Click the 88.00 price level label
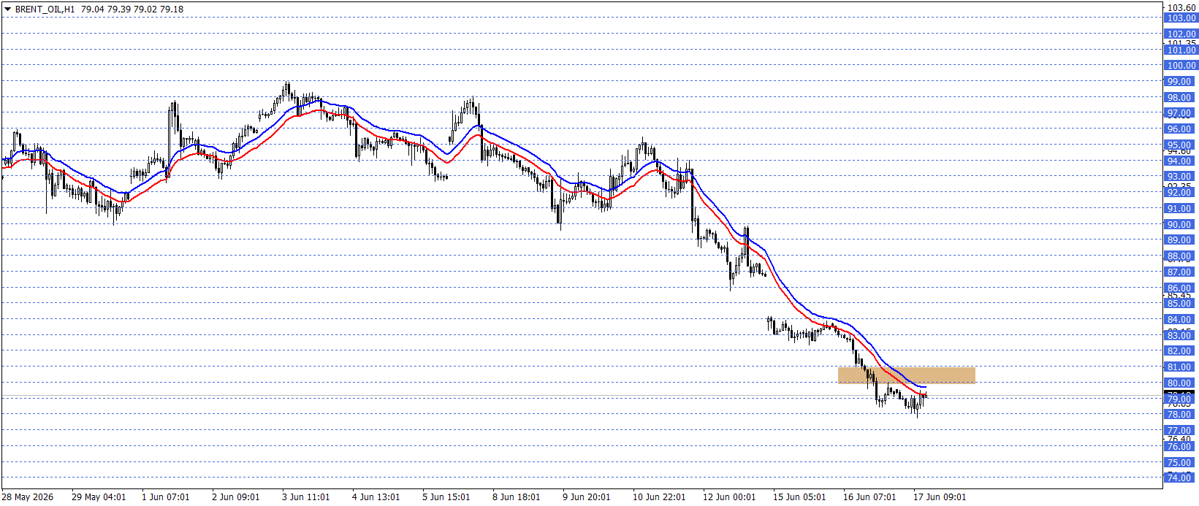Viewport: 1199px width, 506px height. tap(1181, 256)
